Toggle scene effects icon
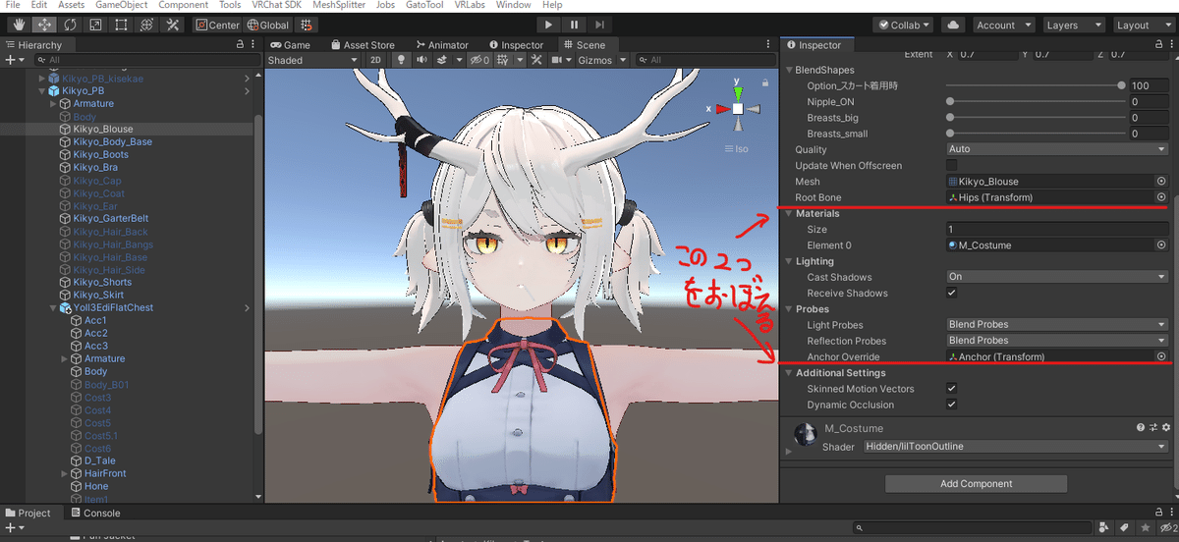Screen dimensions: 1179x542 443,60
